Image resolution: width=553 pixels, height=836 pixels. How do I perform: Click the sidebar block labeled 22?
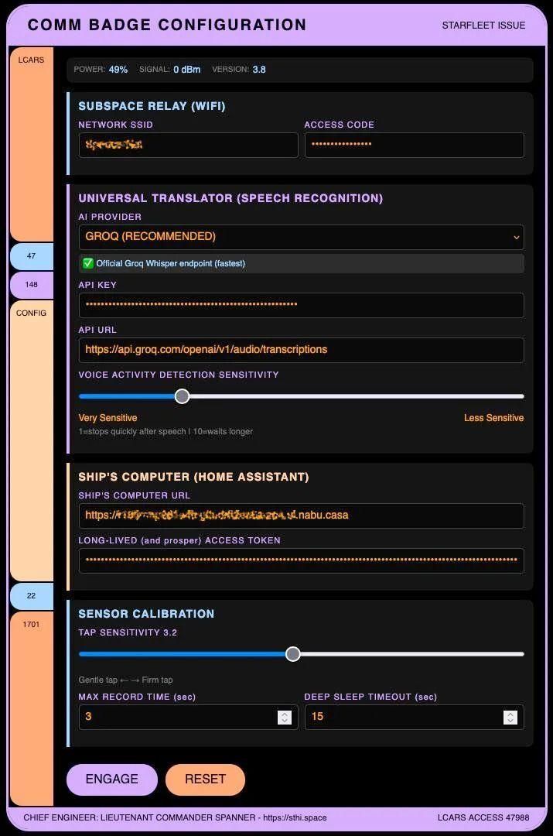pyautogui.click(x=32, y=596)
